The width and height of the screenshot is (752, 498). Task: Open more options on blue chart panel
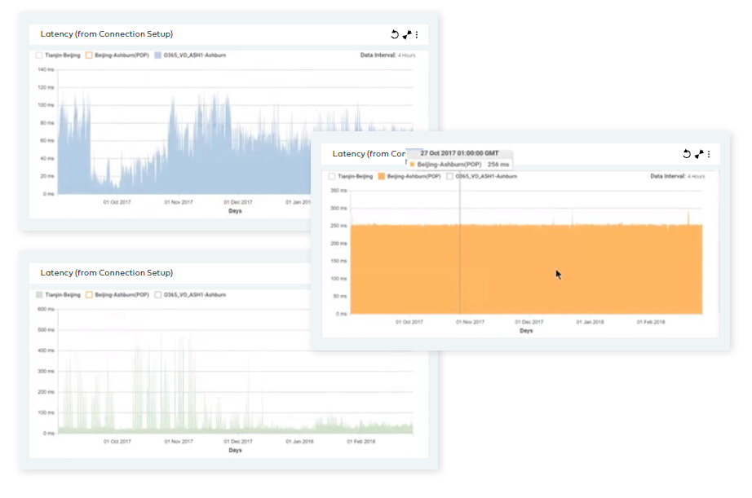pos(417,34)
